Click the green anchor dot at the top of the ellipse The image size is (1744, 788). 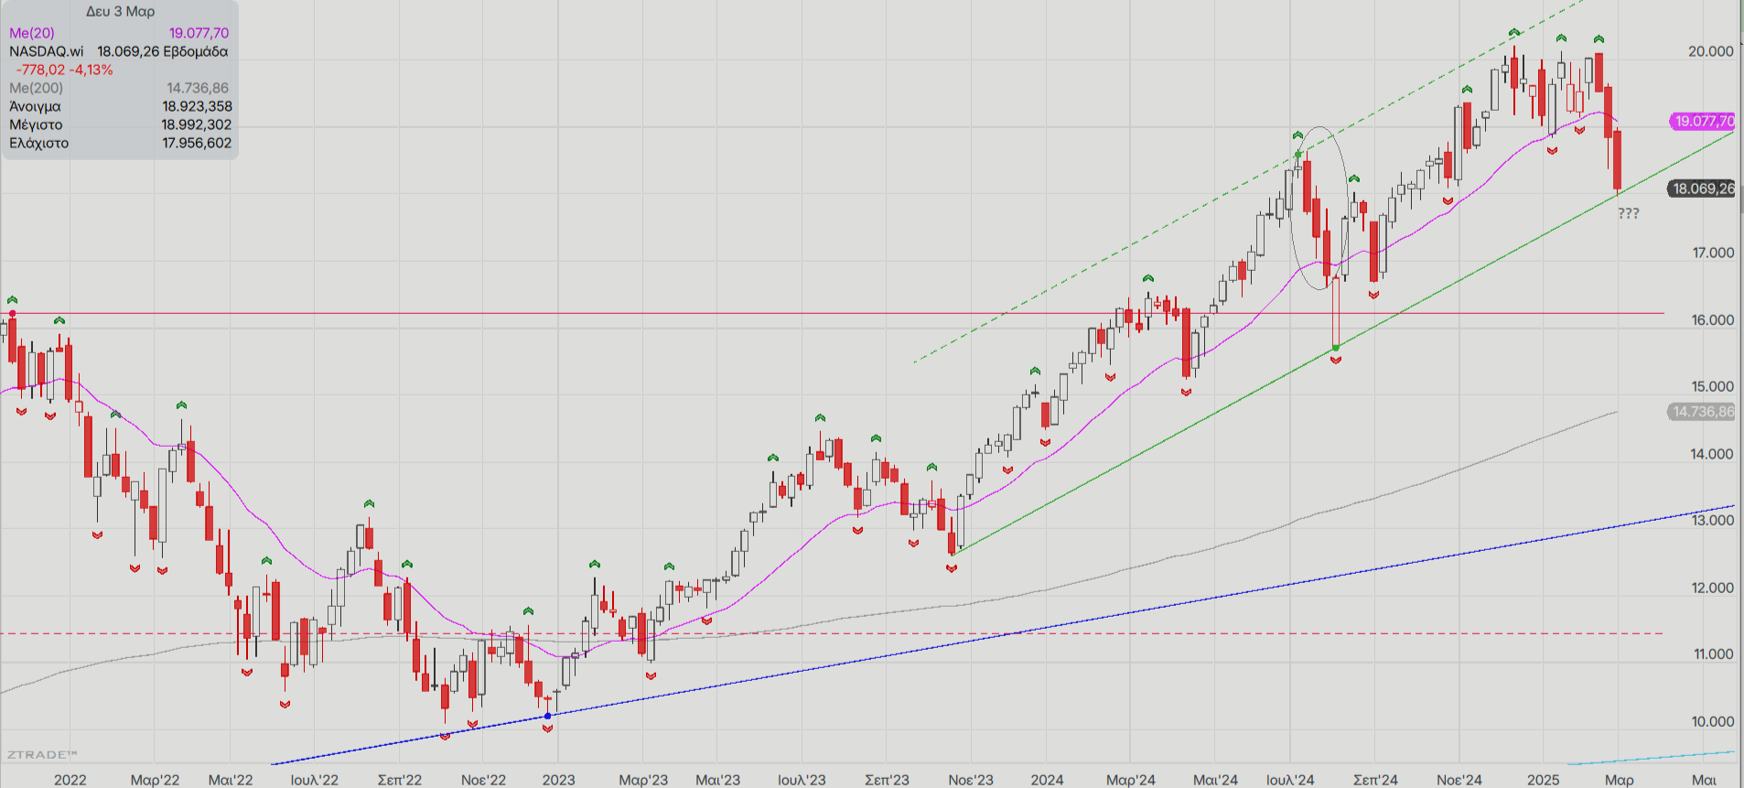point(1298,154)
